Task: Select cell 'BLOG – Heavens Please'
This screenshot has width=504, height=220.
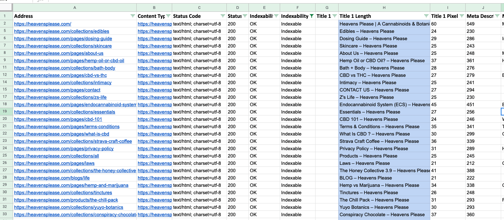Action: point(384,178)
